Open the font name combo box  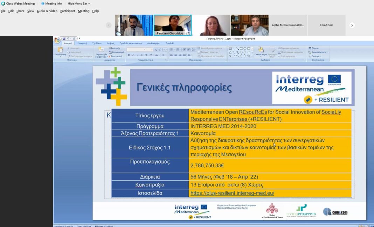coord(136,50)
